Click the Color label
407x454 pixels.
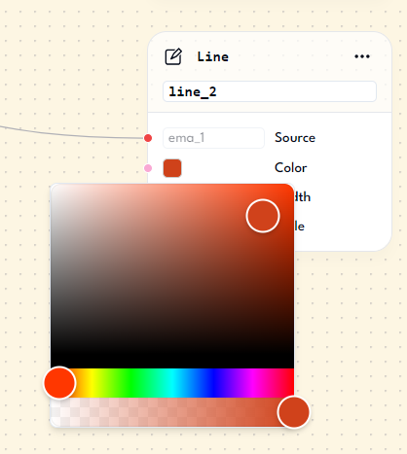[x=290, y=168]
